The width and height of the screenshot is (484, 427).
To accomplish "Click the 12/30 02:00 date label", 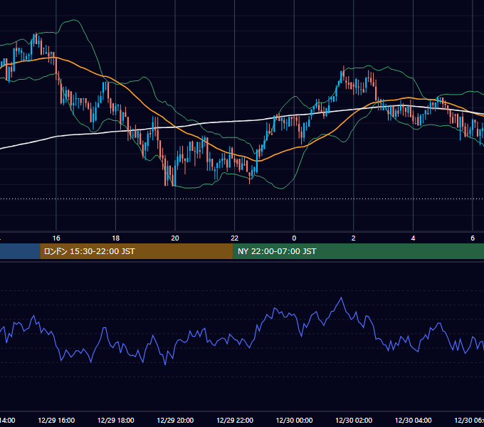I will (x=354, y=420).
